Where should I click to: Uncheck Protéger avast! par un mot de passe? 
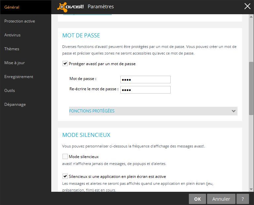65,64
